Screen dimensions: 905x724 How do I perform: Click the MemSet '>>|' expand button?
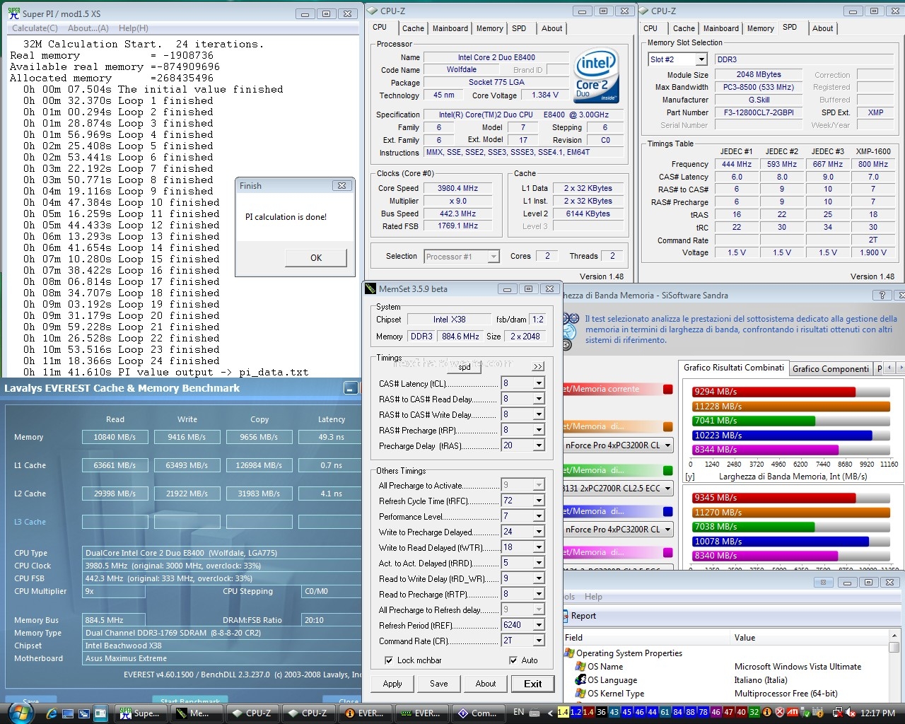point(538,366)
